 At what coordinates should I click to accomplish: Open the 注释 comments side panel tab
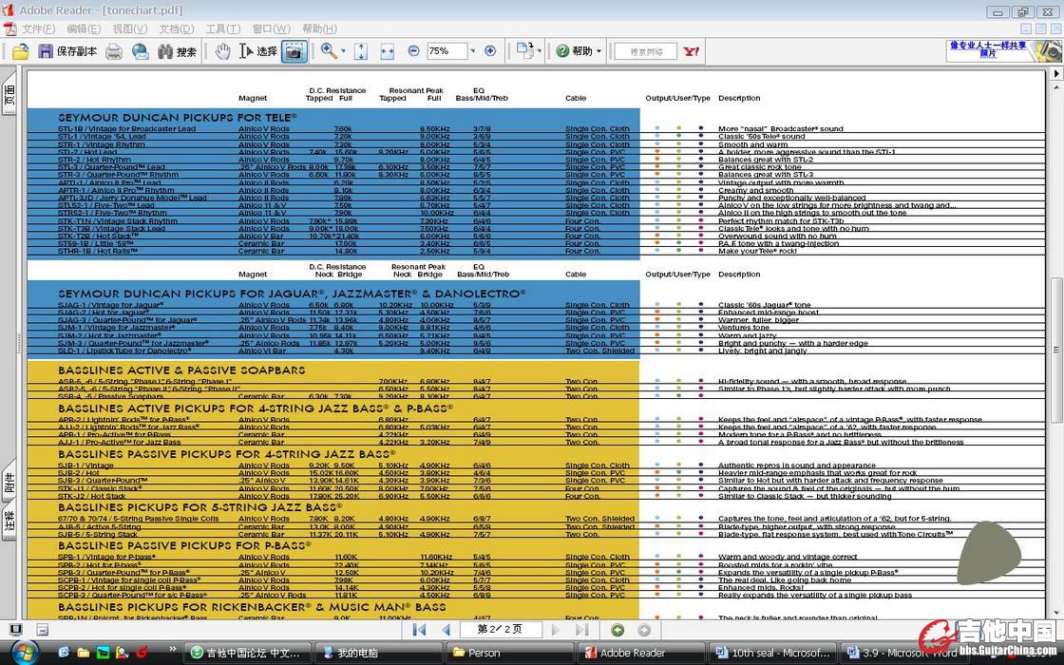(x=9, y=522)
